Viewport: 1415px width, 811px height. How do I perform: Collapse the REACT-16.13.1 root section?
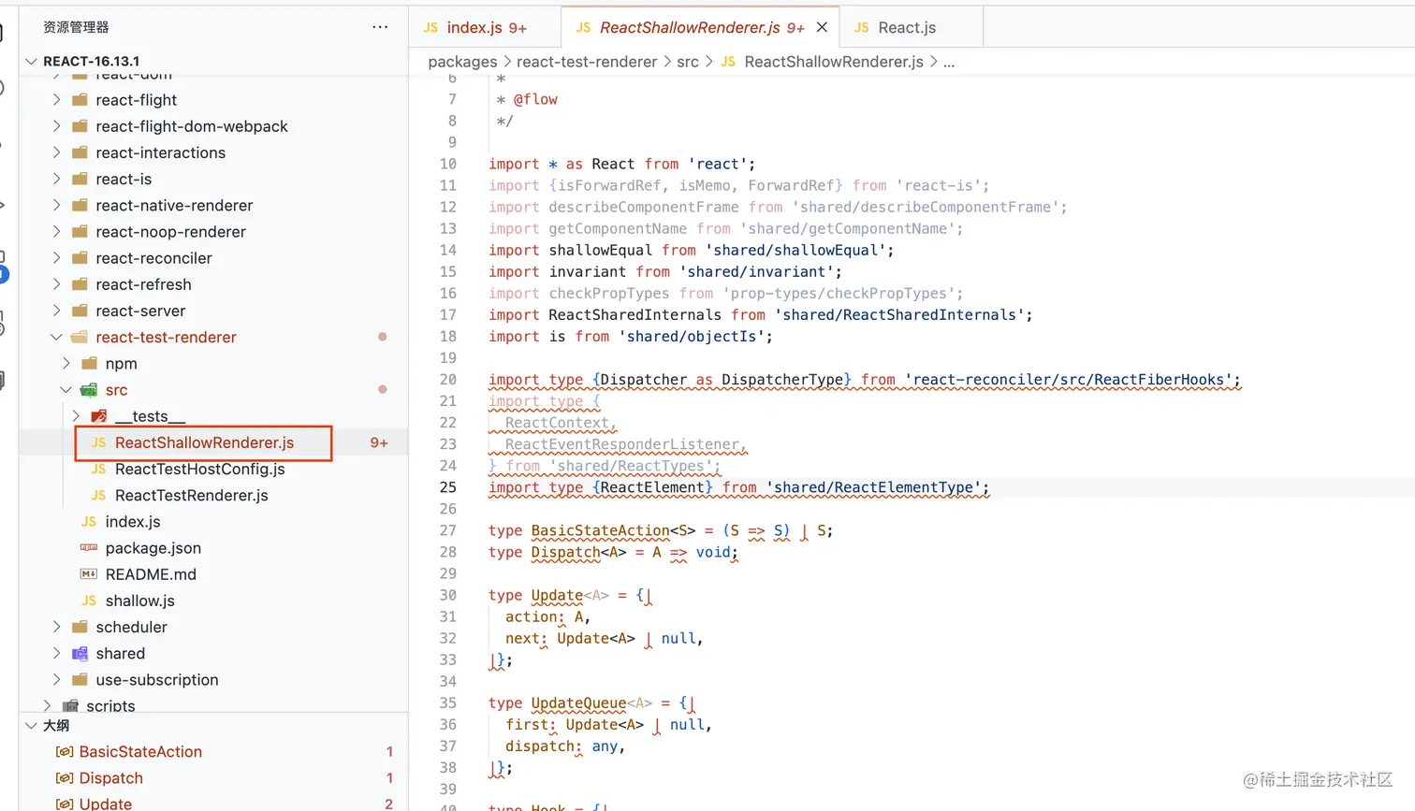(x=32, y=61)
